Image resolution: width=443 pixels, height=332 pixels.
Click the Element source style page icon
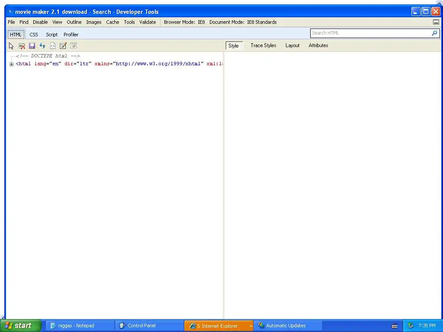tap(52, 46)
